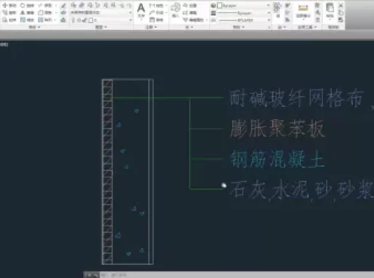Open the Insert block tool
The width and height of the screenshot is (374, 278).
point(176,10)
